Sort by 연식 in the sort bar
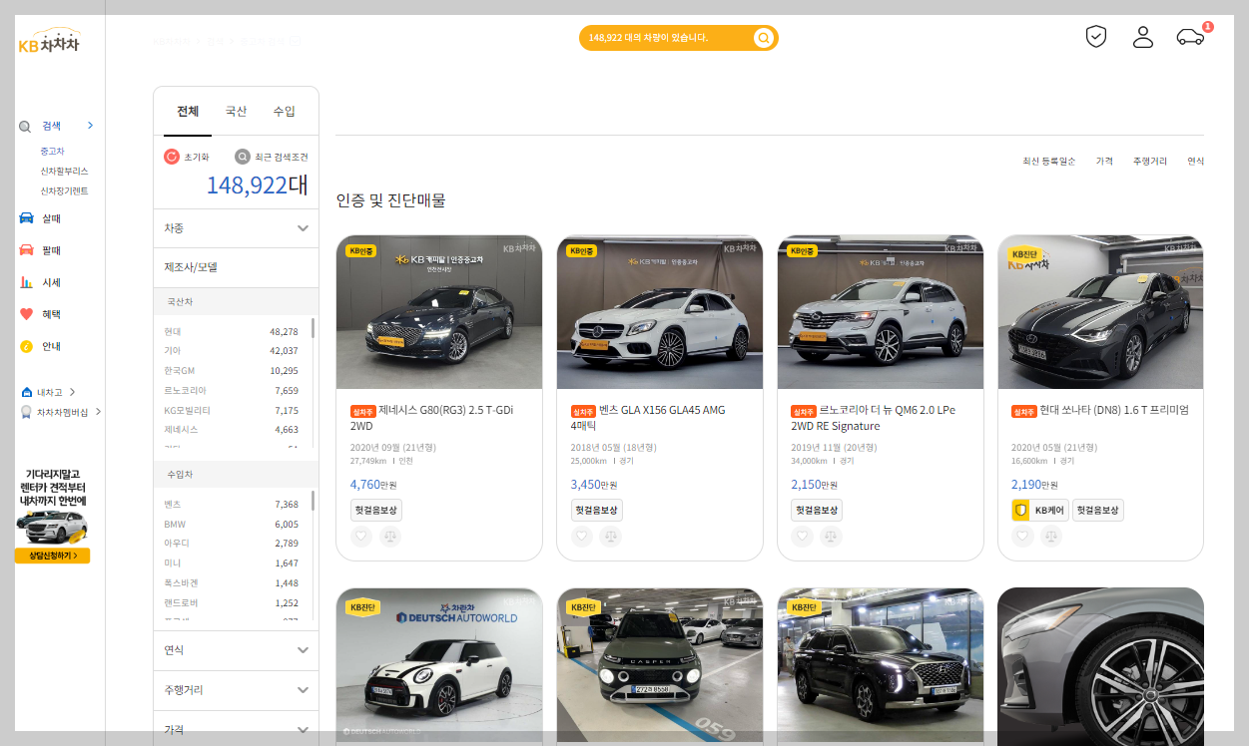Screen dimensions: 1249x746 pyautogui.click(x=1195, y=161)
